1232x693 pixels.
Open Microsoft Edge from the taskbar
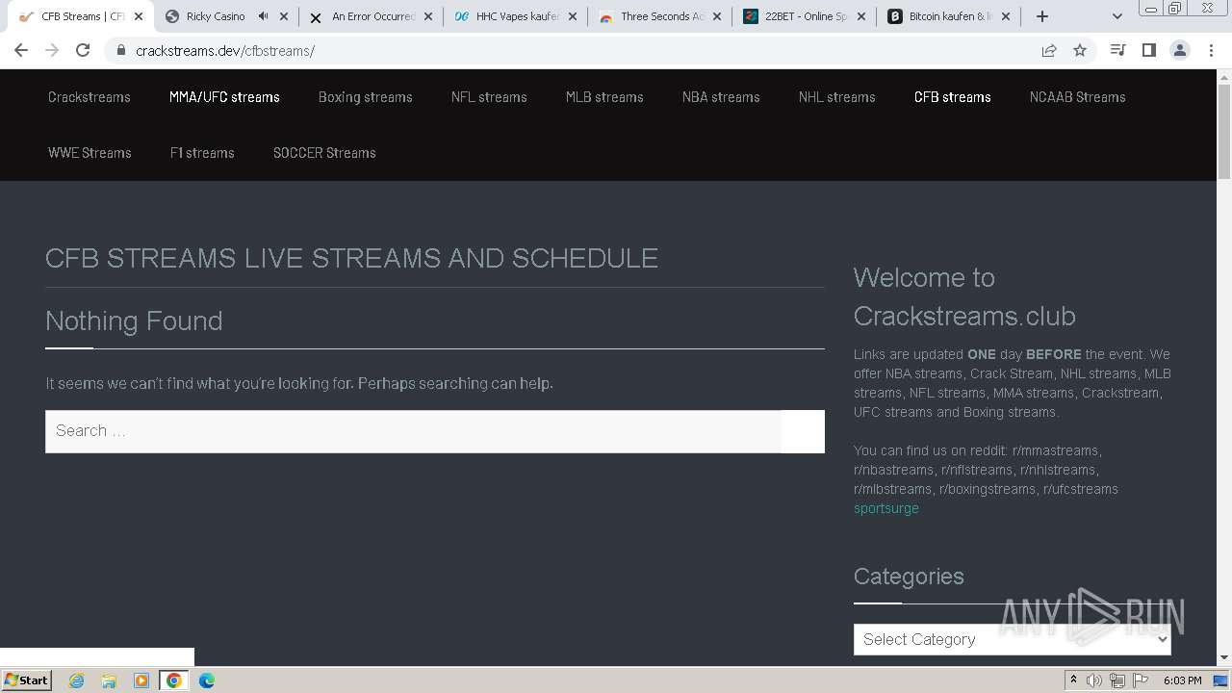coord(207,680)
